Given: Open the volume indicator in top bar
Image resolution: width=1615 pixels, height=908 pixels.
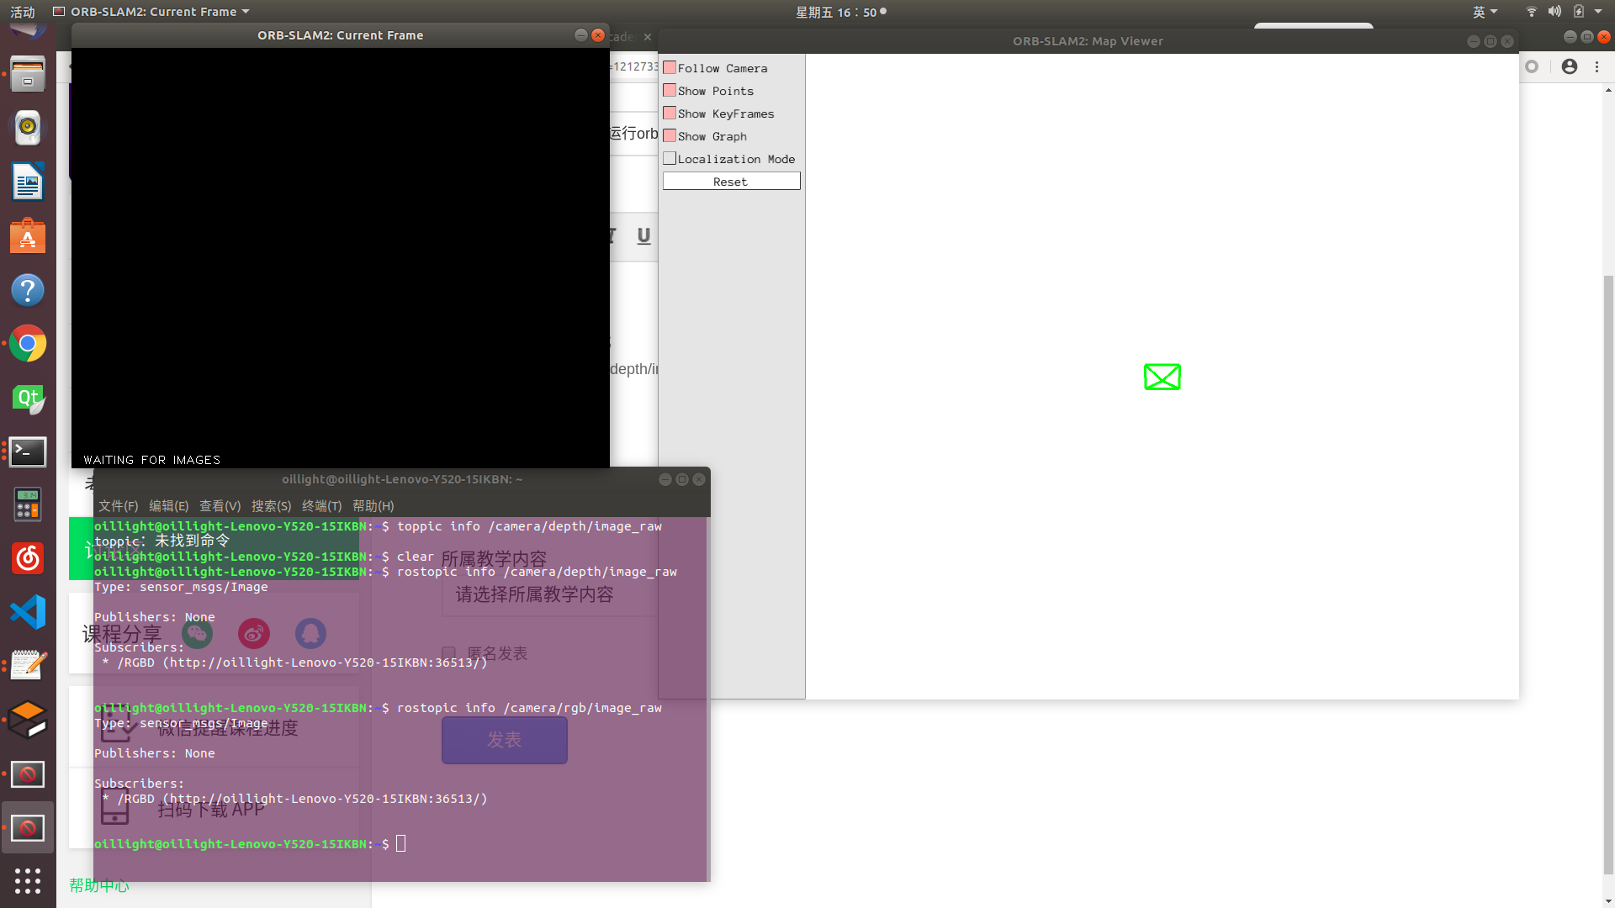Looking at the screenshot, I should [x=1554, y=12].
